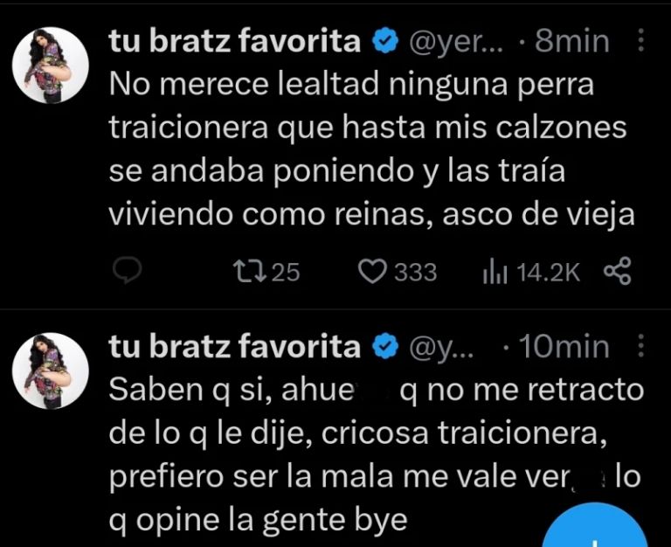Tap the share icon on first tweet
Screen dimensions: 671x547
pyautogui.click(x=617, y=273)
